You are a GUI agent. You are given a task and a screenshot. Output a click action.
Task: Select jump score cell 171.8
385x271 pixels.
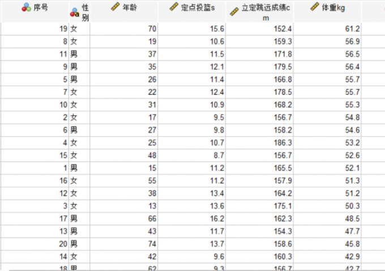pyautogui.click(x=259, y=54)
